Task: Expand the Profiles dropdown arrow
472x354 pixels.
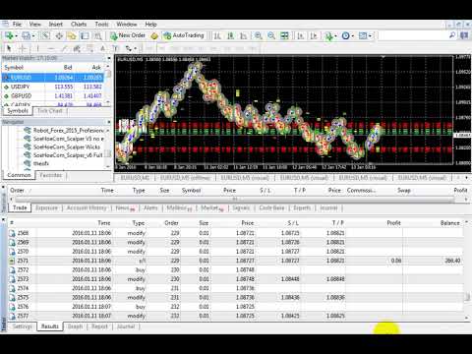Action: coord(33,35)
